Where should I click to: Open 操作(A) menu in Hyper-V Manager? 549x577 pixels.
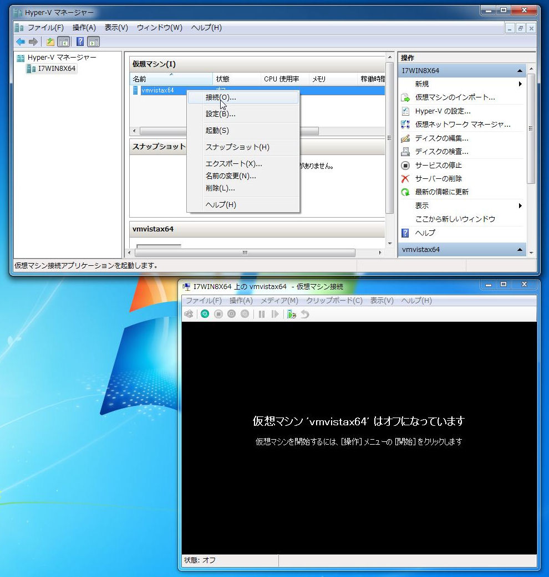click(84, 28)
